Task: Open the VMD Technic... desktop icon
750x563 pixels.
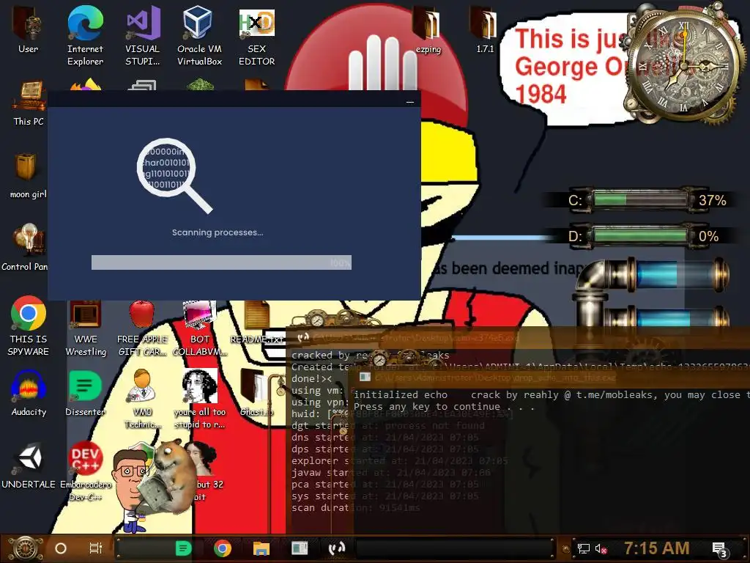Action: tap(142, 398)
